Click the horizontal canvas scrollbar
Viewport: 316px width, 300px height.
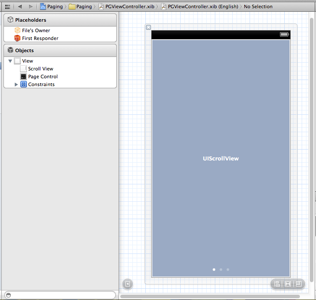click(210, 297)
